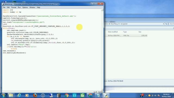Open the network status tray icon
The height and width of the screenshot is (98, 174).
click(159, 96)
